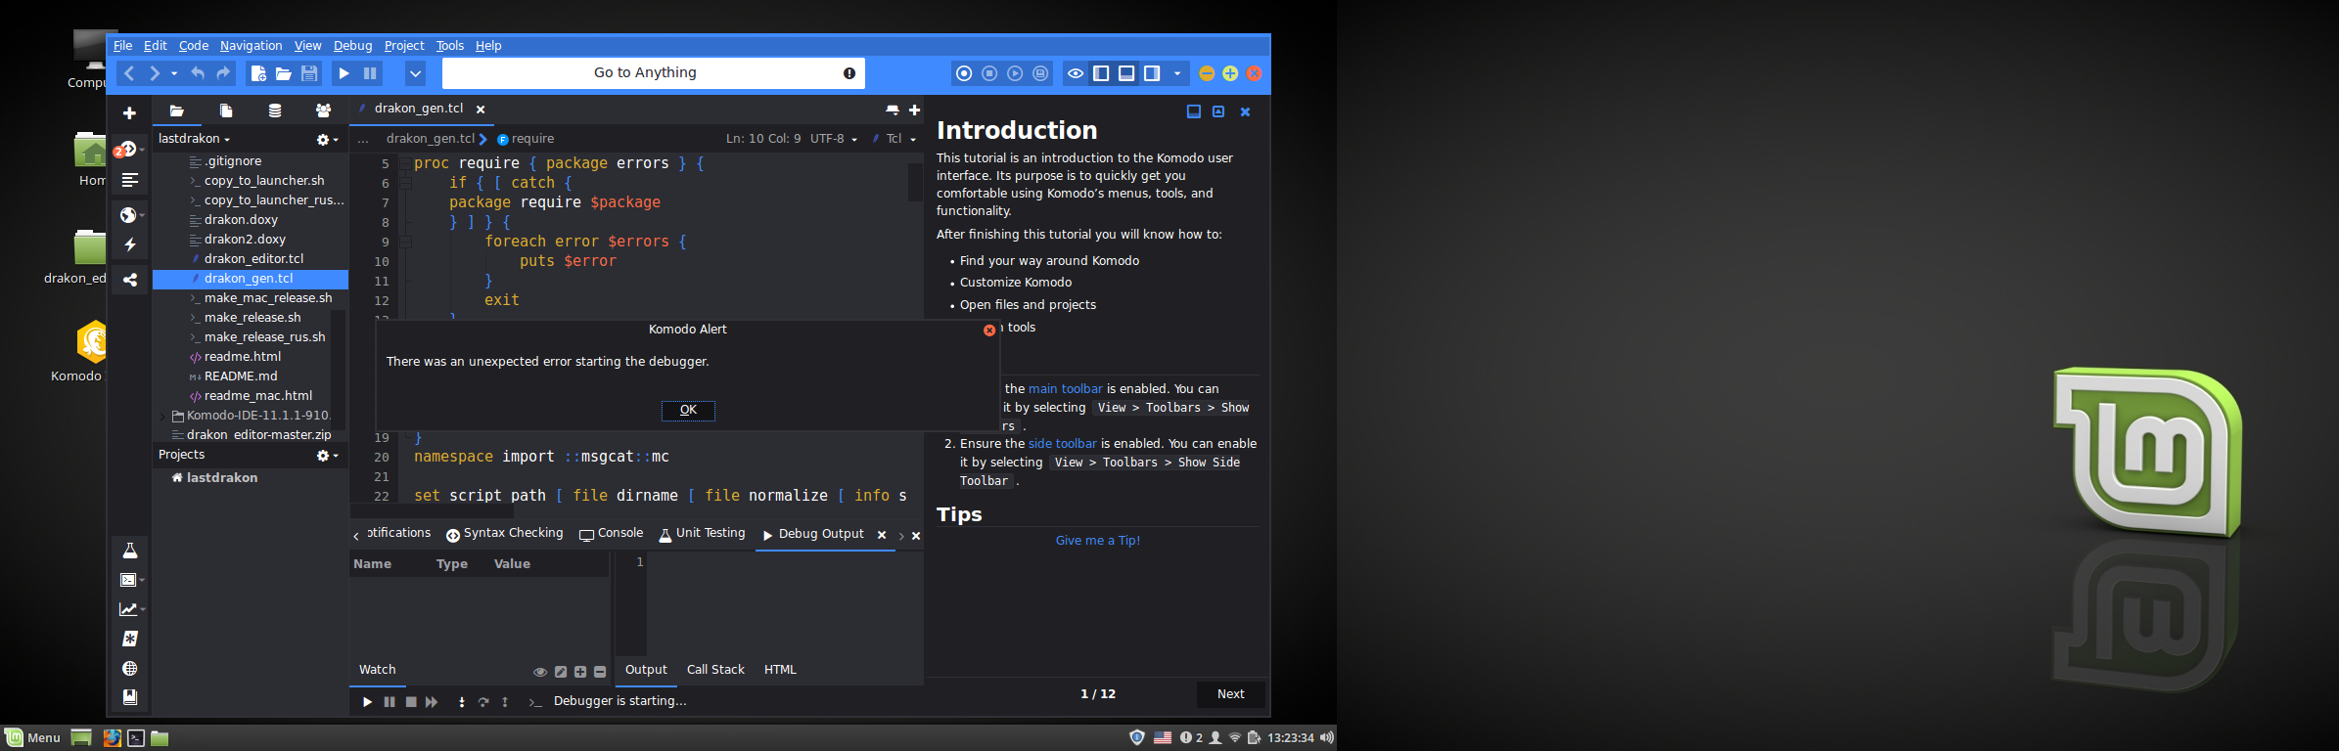Open the lastdrakon places root dropdown

click(x=195, y=139)
